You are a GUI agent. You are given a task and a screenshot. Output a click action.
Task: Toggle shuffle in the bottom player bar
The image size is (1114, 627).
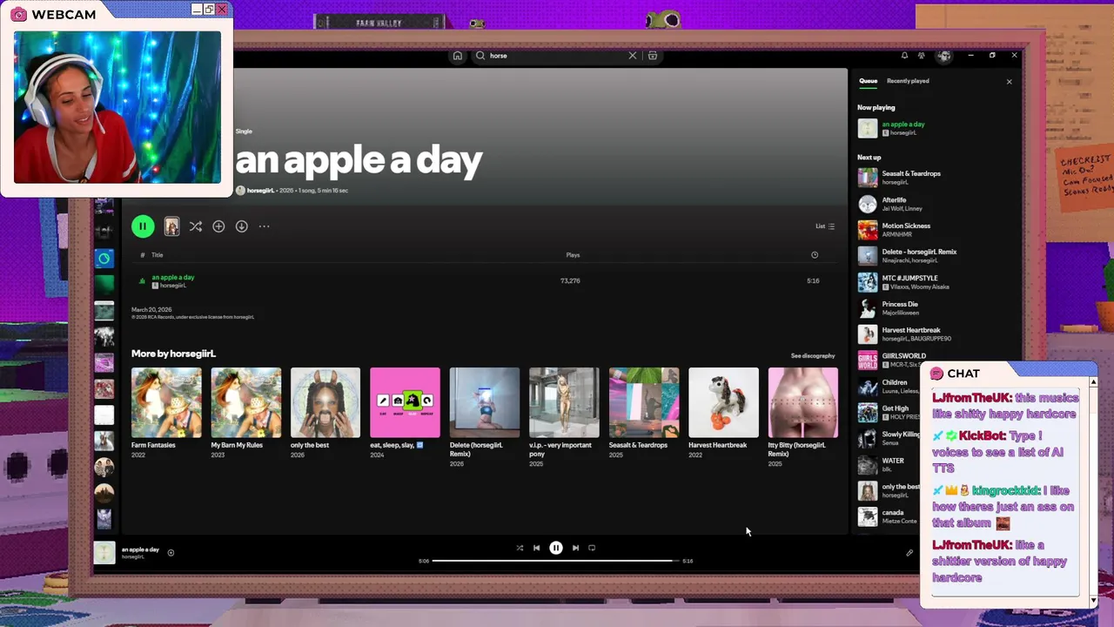[520, 548]
